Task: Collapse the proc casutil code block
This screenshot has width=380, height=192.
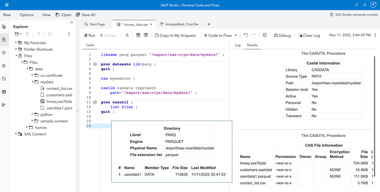Action: point(95,102)
